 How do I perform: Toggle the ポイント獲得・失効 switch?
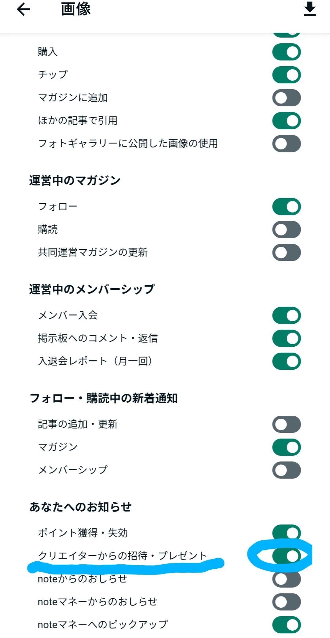tap(287, 533)
